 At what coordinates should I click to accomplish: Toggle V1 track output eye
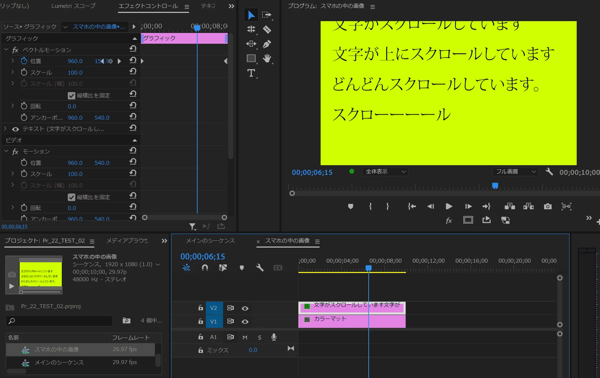click(245, 321)
